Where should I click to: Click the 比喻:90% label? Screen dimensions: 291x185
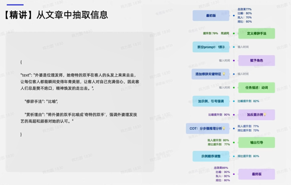click(223, 172)
